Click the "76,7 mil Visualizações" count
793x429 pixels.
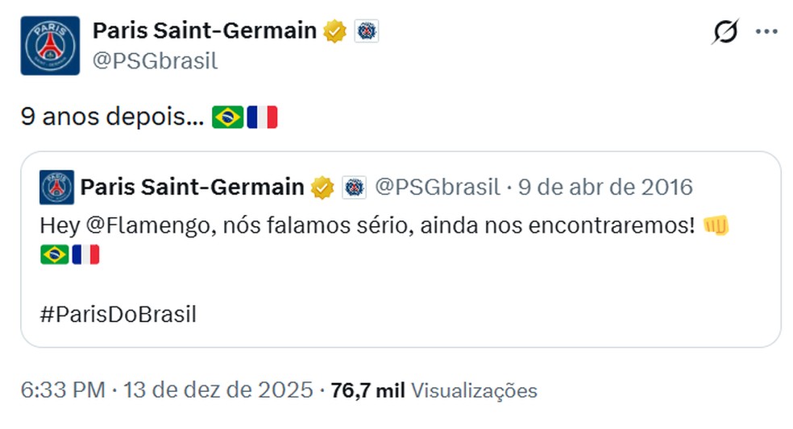434,390
